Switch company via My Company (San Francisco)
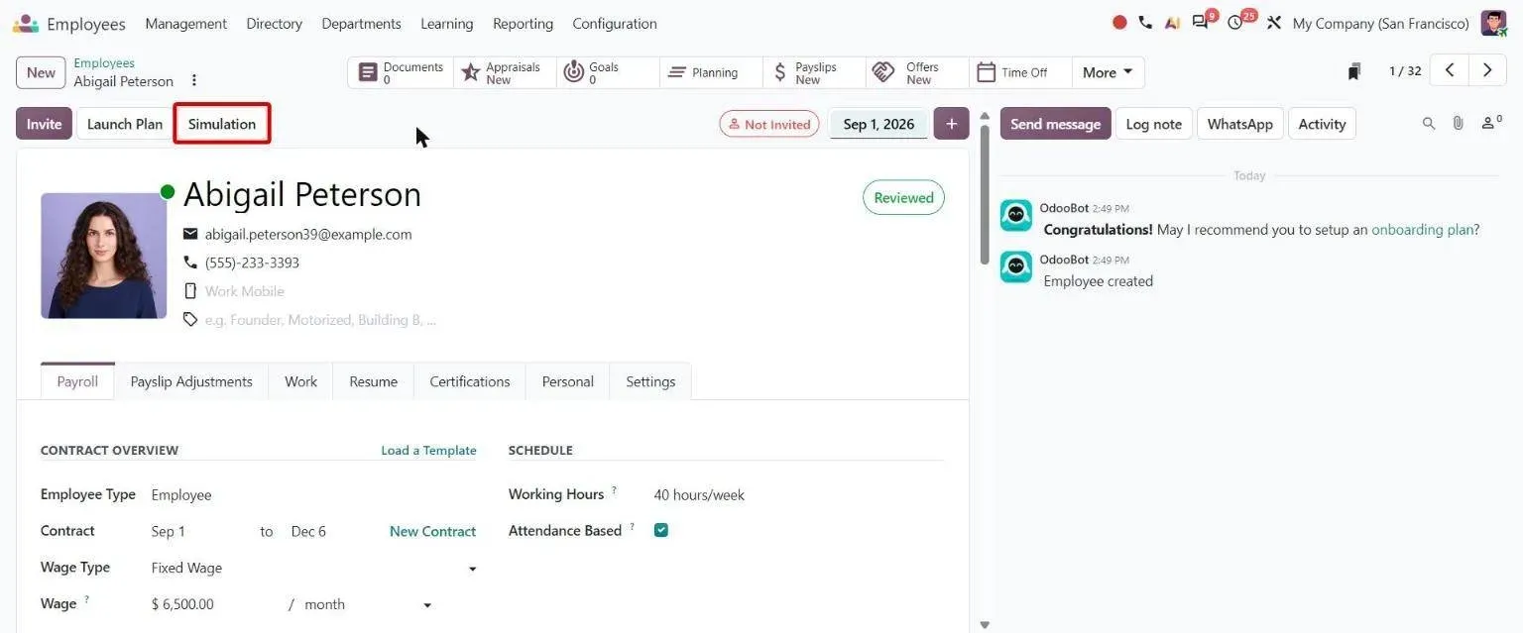Viewport: 1523px width, 633px height. pyautogui.click(x=1380, y=23)
